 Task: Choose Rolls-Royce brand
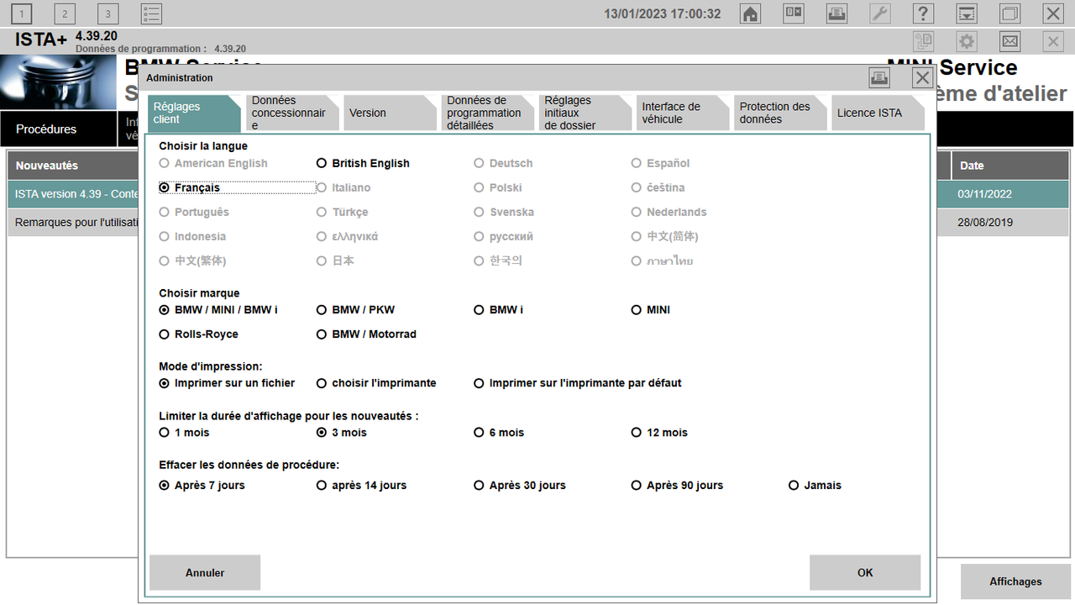(x=198, y=334)
